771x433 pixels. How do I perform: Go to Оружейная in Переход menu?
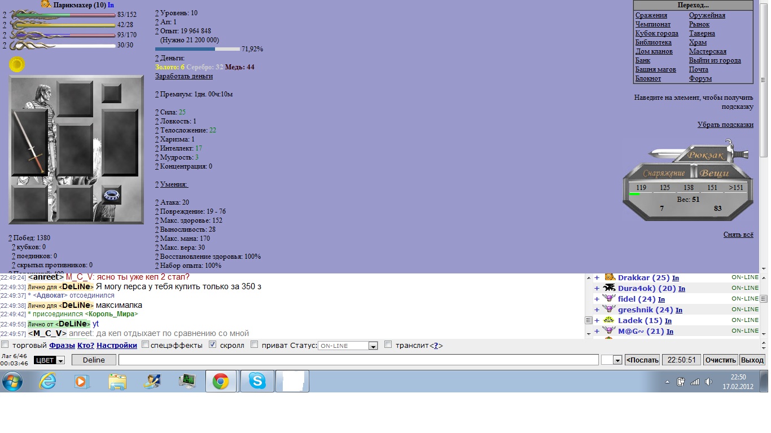(x=707, y=15)
